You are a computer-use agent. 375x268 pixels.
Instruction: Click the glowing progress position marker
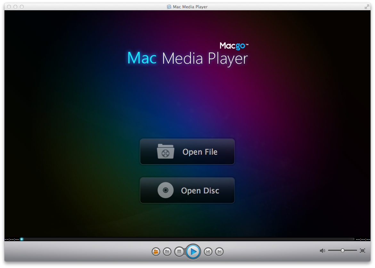coord(21,239)
